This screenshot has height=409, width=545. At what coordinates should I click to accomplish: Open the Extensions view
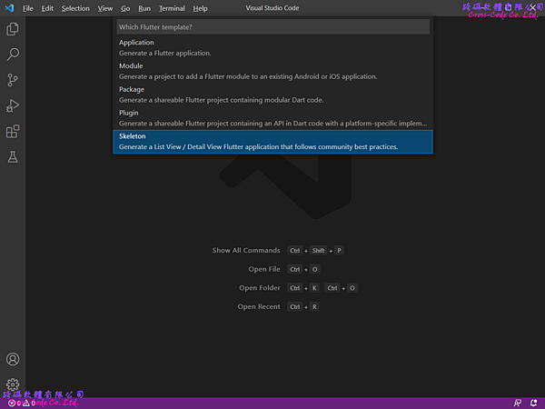point(13,132)
